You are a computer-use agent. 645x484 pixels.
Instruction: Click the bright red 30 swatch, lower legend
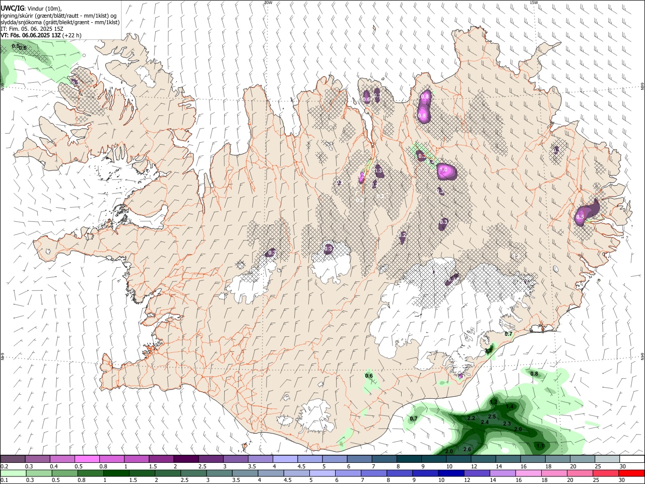631,473
